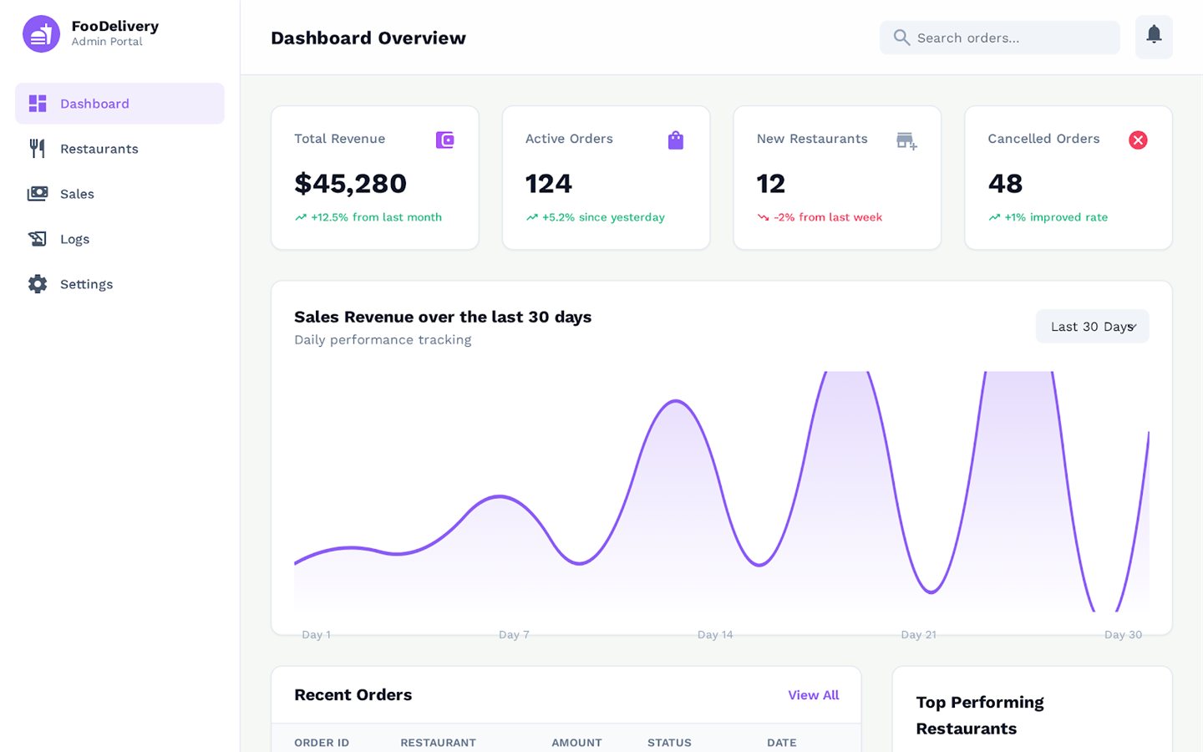Click the wallet icon on Total Revenue card

point(445,140)
